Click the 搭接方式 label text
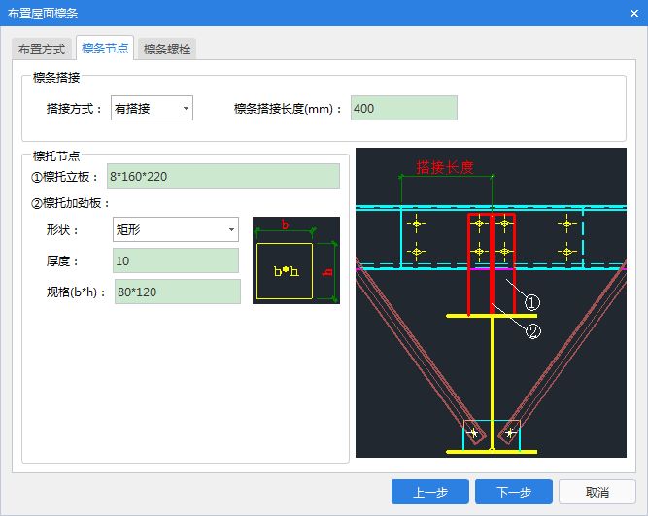Image resolution: width=648 pixels, height=516 pixels. pyautogui.click(x=74, y=109)
